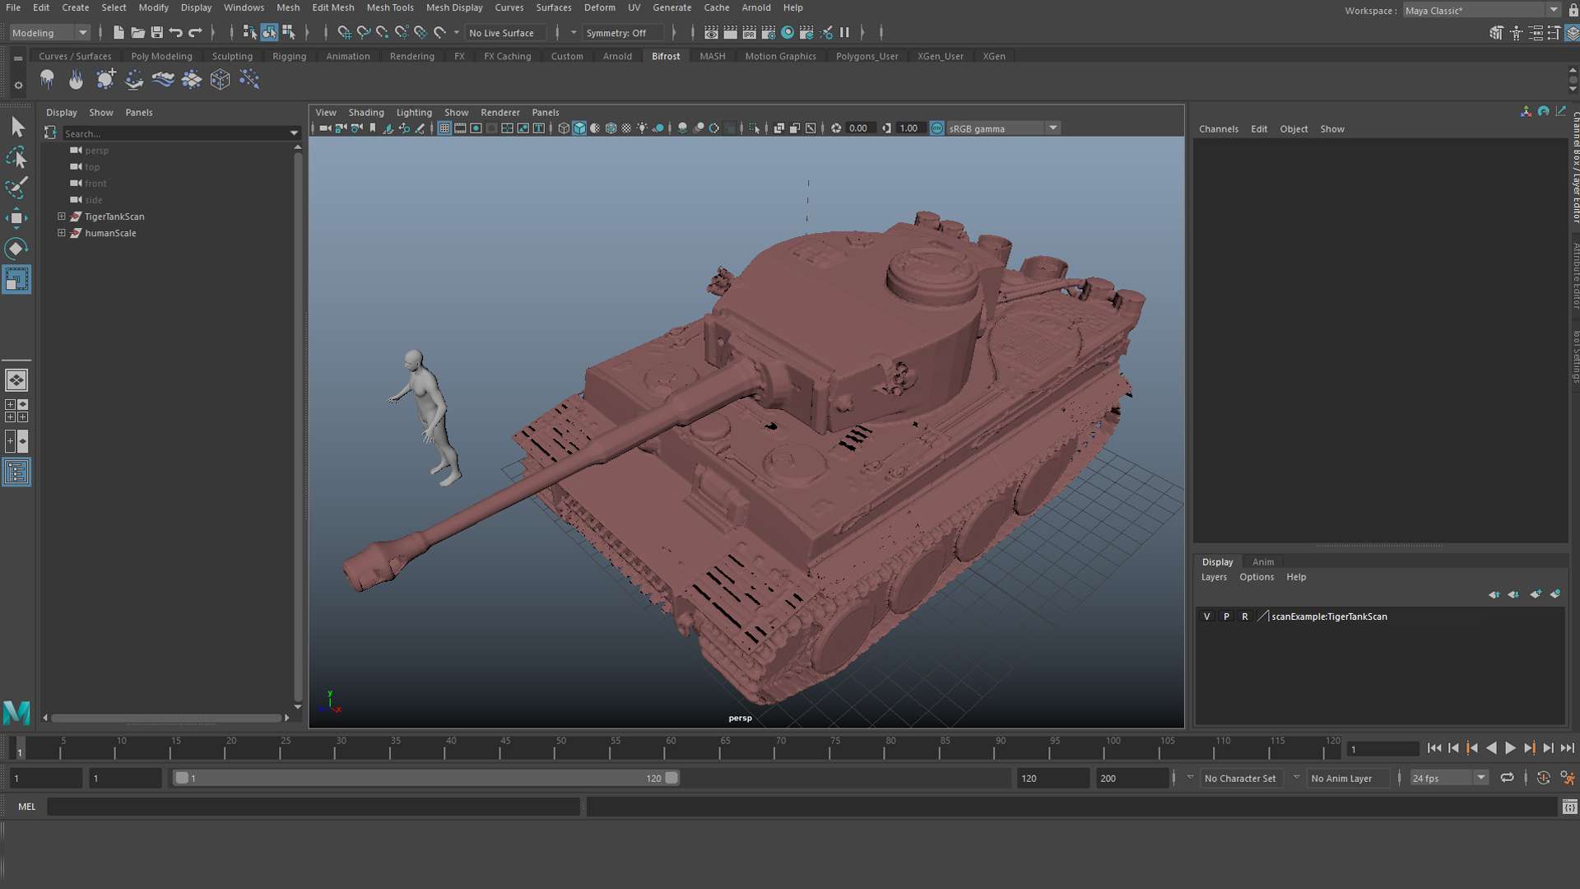
Task: Toggle wireframe display in viewport
Action: [564, 128]
